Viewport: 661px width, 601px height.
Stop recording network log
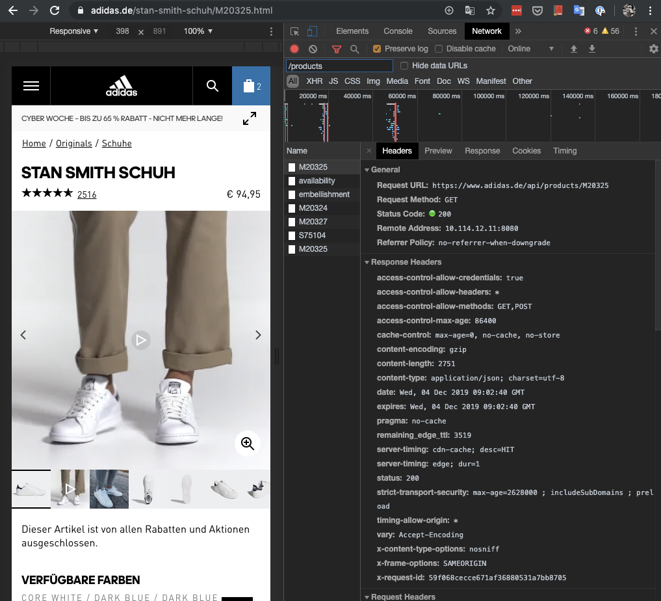[294, 49]
